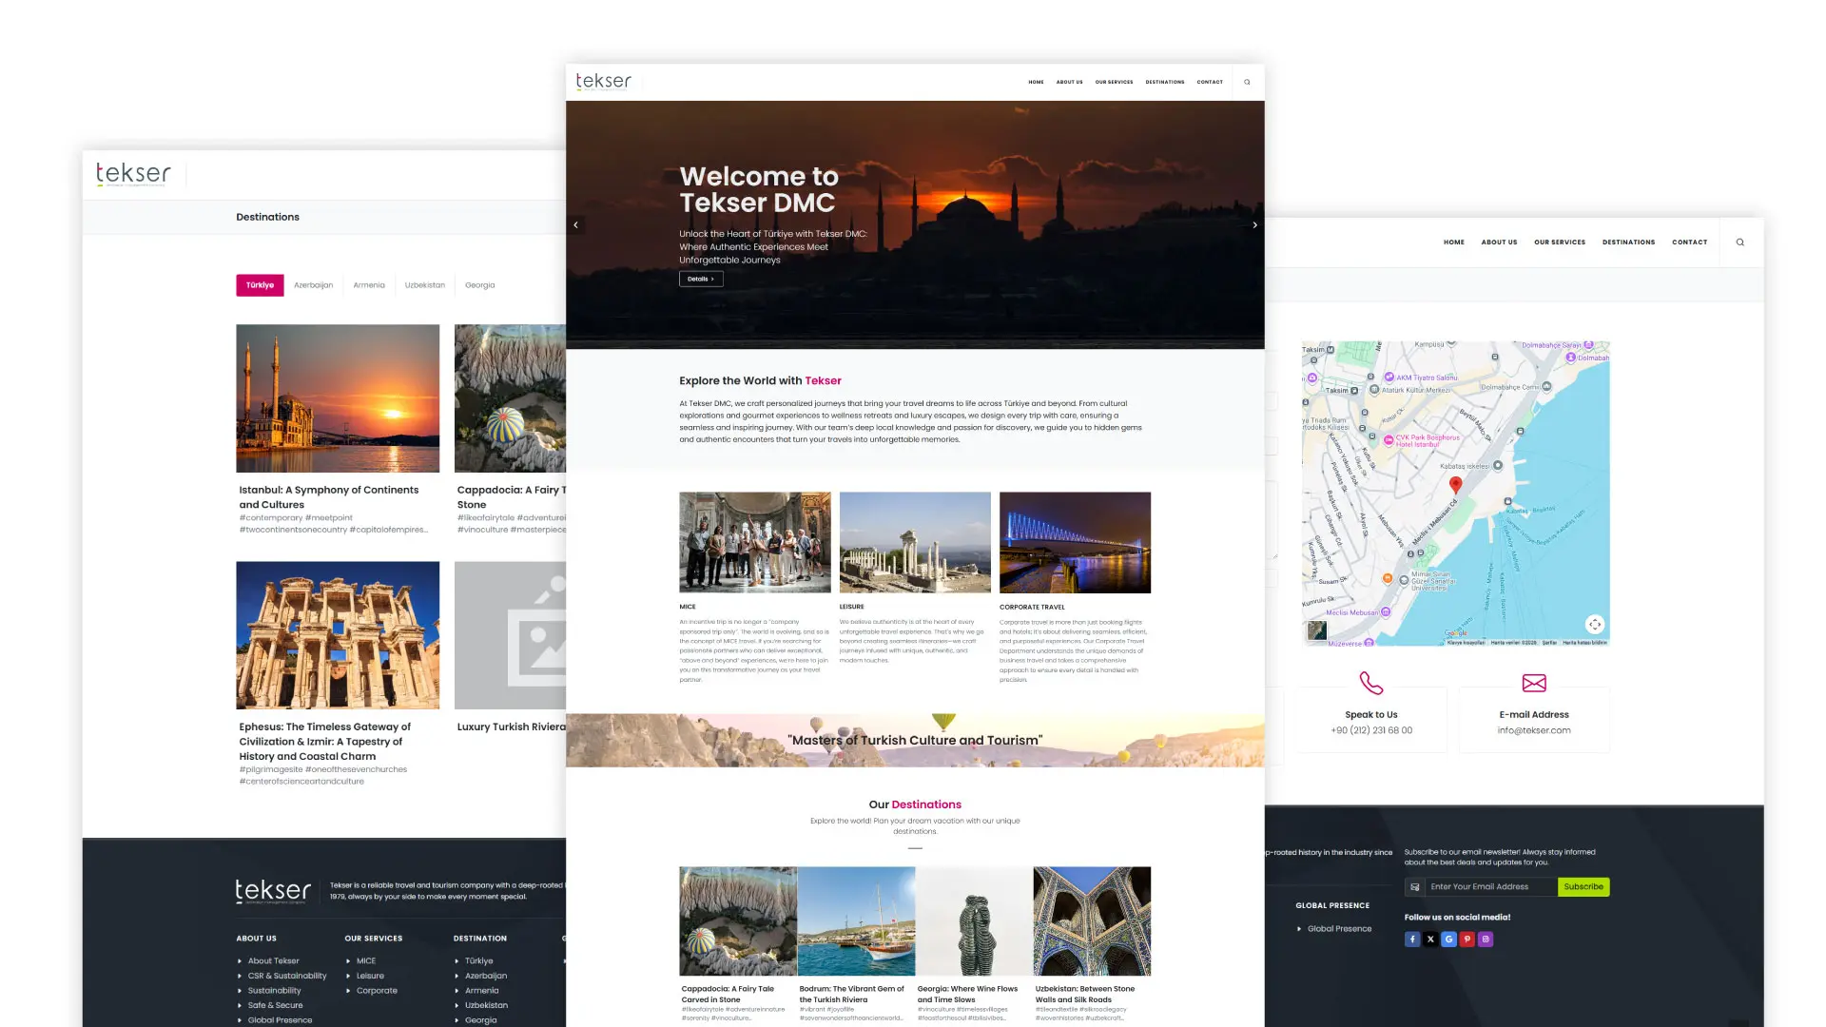Open the Istanbul sunset mosque thumbnail
The height and width of the screenshot is (1027, 1826).
click(338, 398)
